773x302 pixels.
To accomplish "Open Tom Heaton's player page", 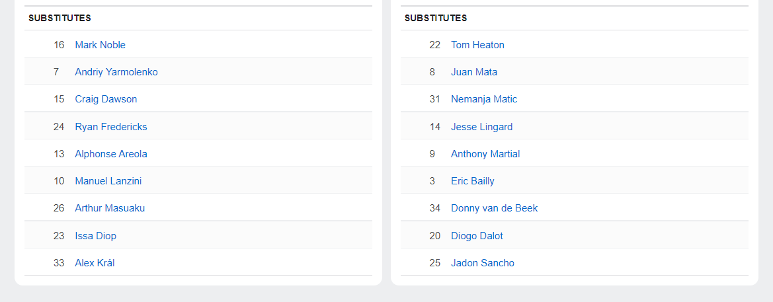I will tap(477, 45).
